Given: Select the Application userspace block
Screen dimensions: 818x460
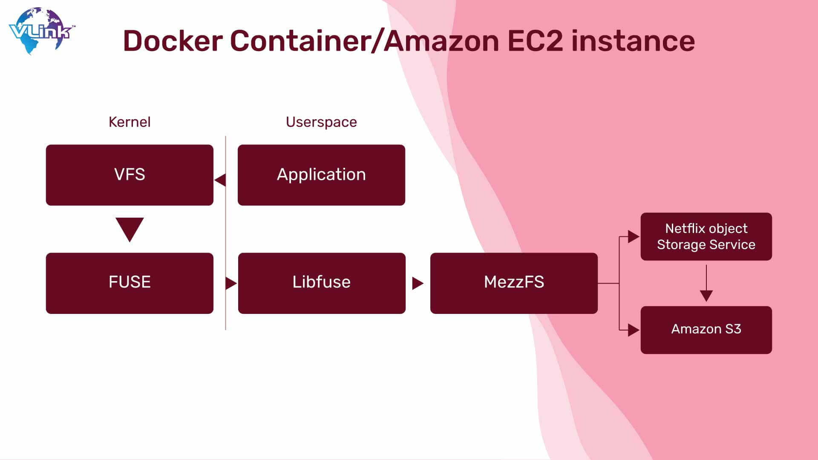Looking at the screenshot, I should point(321,175).
